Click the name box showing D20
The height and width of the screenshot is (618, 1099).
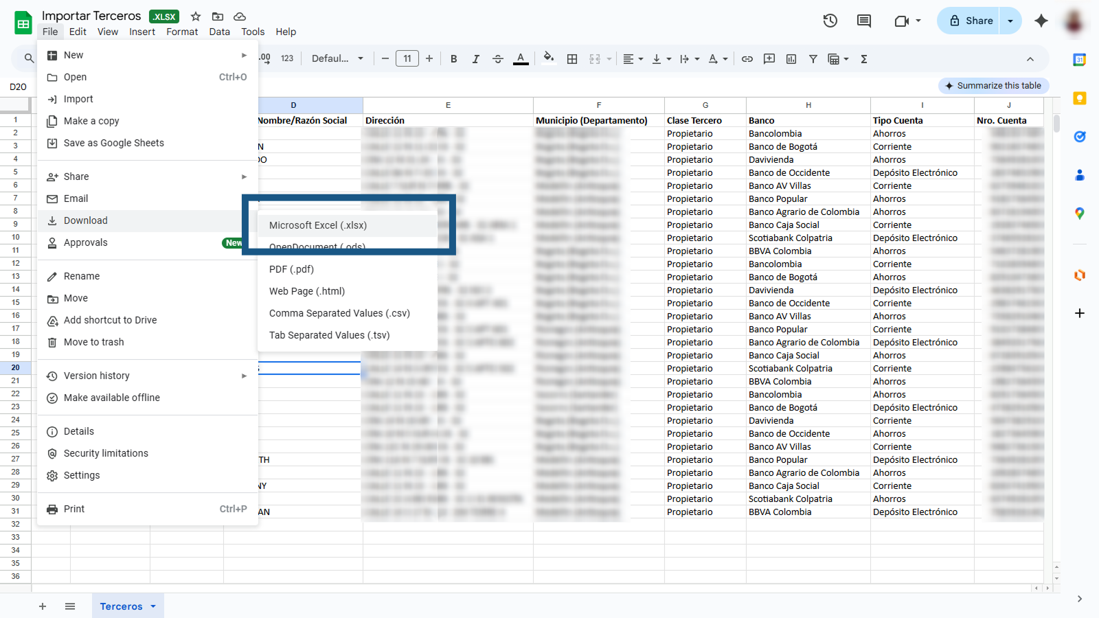(18, 87)
